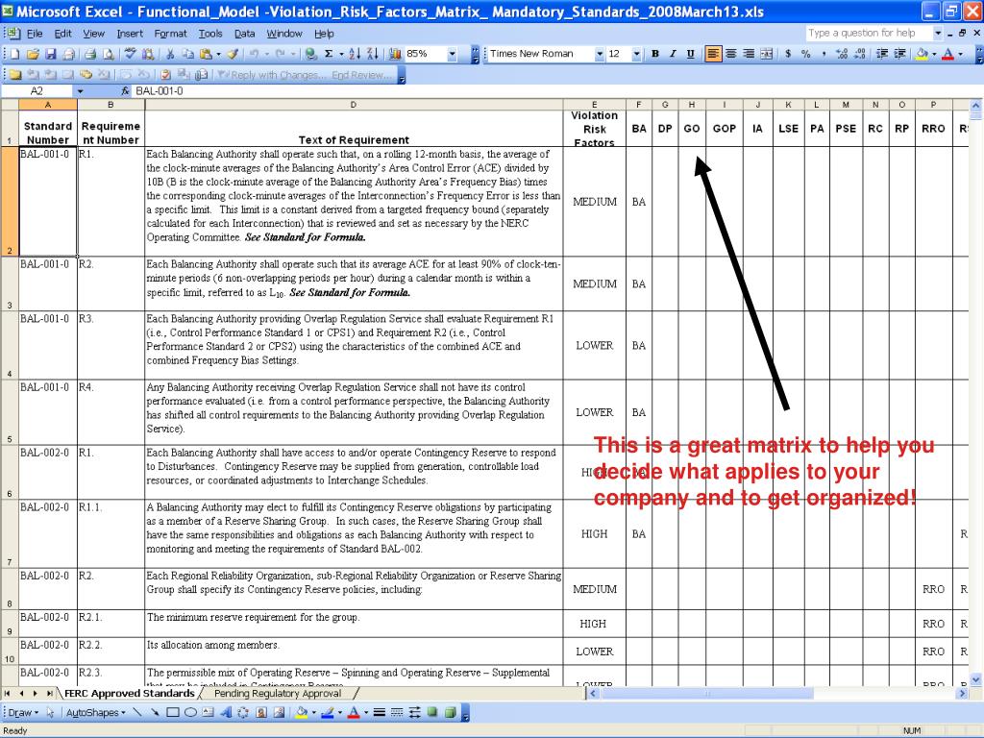Toggle Align Left button
This screenshot has width=984, height=738.
coord(713,54)
